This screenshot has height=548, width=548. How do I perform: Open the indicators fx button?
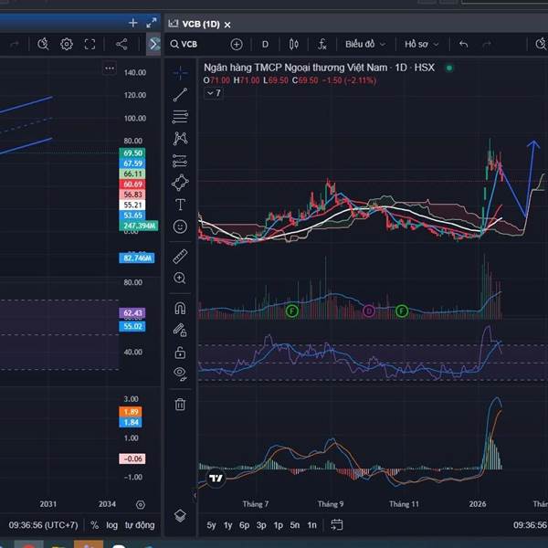[322, 44]
